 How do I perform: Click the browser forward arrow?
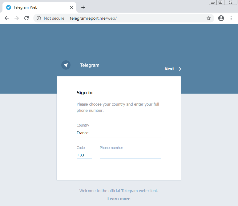tap(17, 18)
